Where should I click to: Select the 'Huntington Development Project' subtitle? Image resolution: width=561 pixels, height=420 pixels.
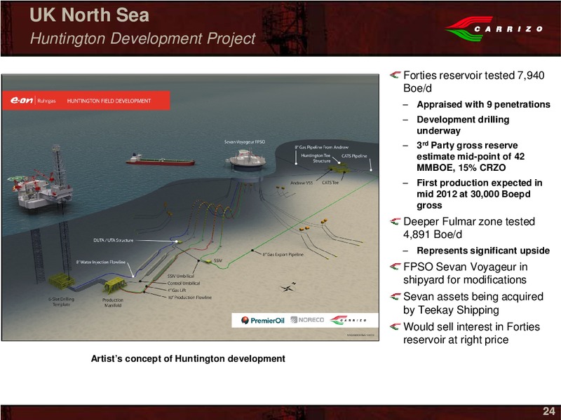point(142,38)
